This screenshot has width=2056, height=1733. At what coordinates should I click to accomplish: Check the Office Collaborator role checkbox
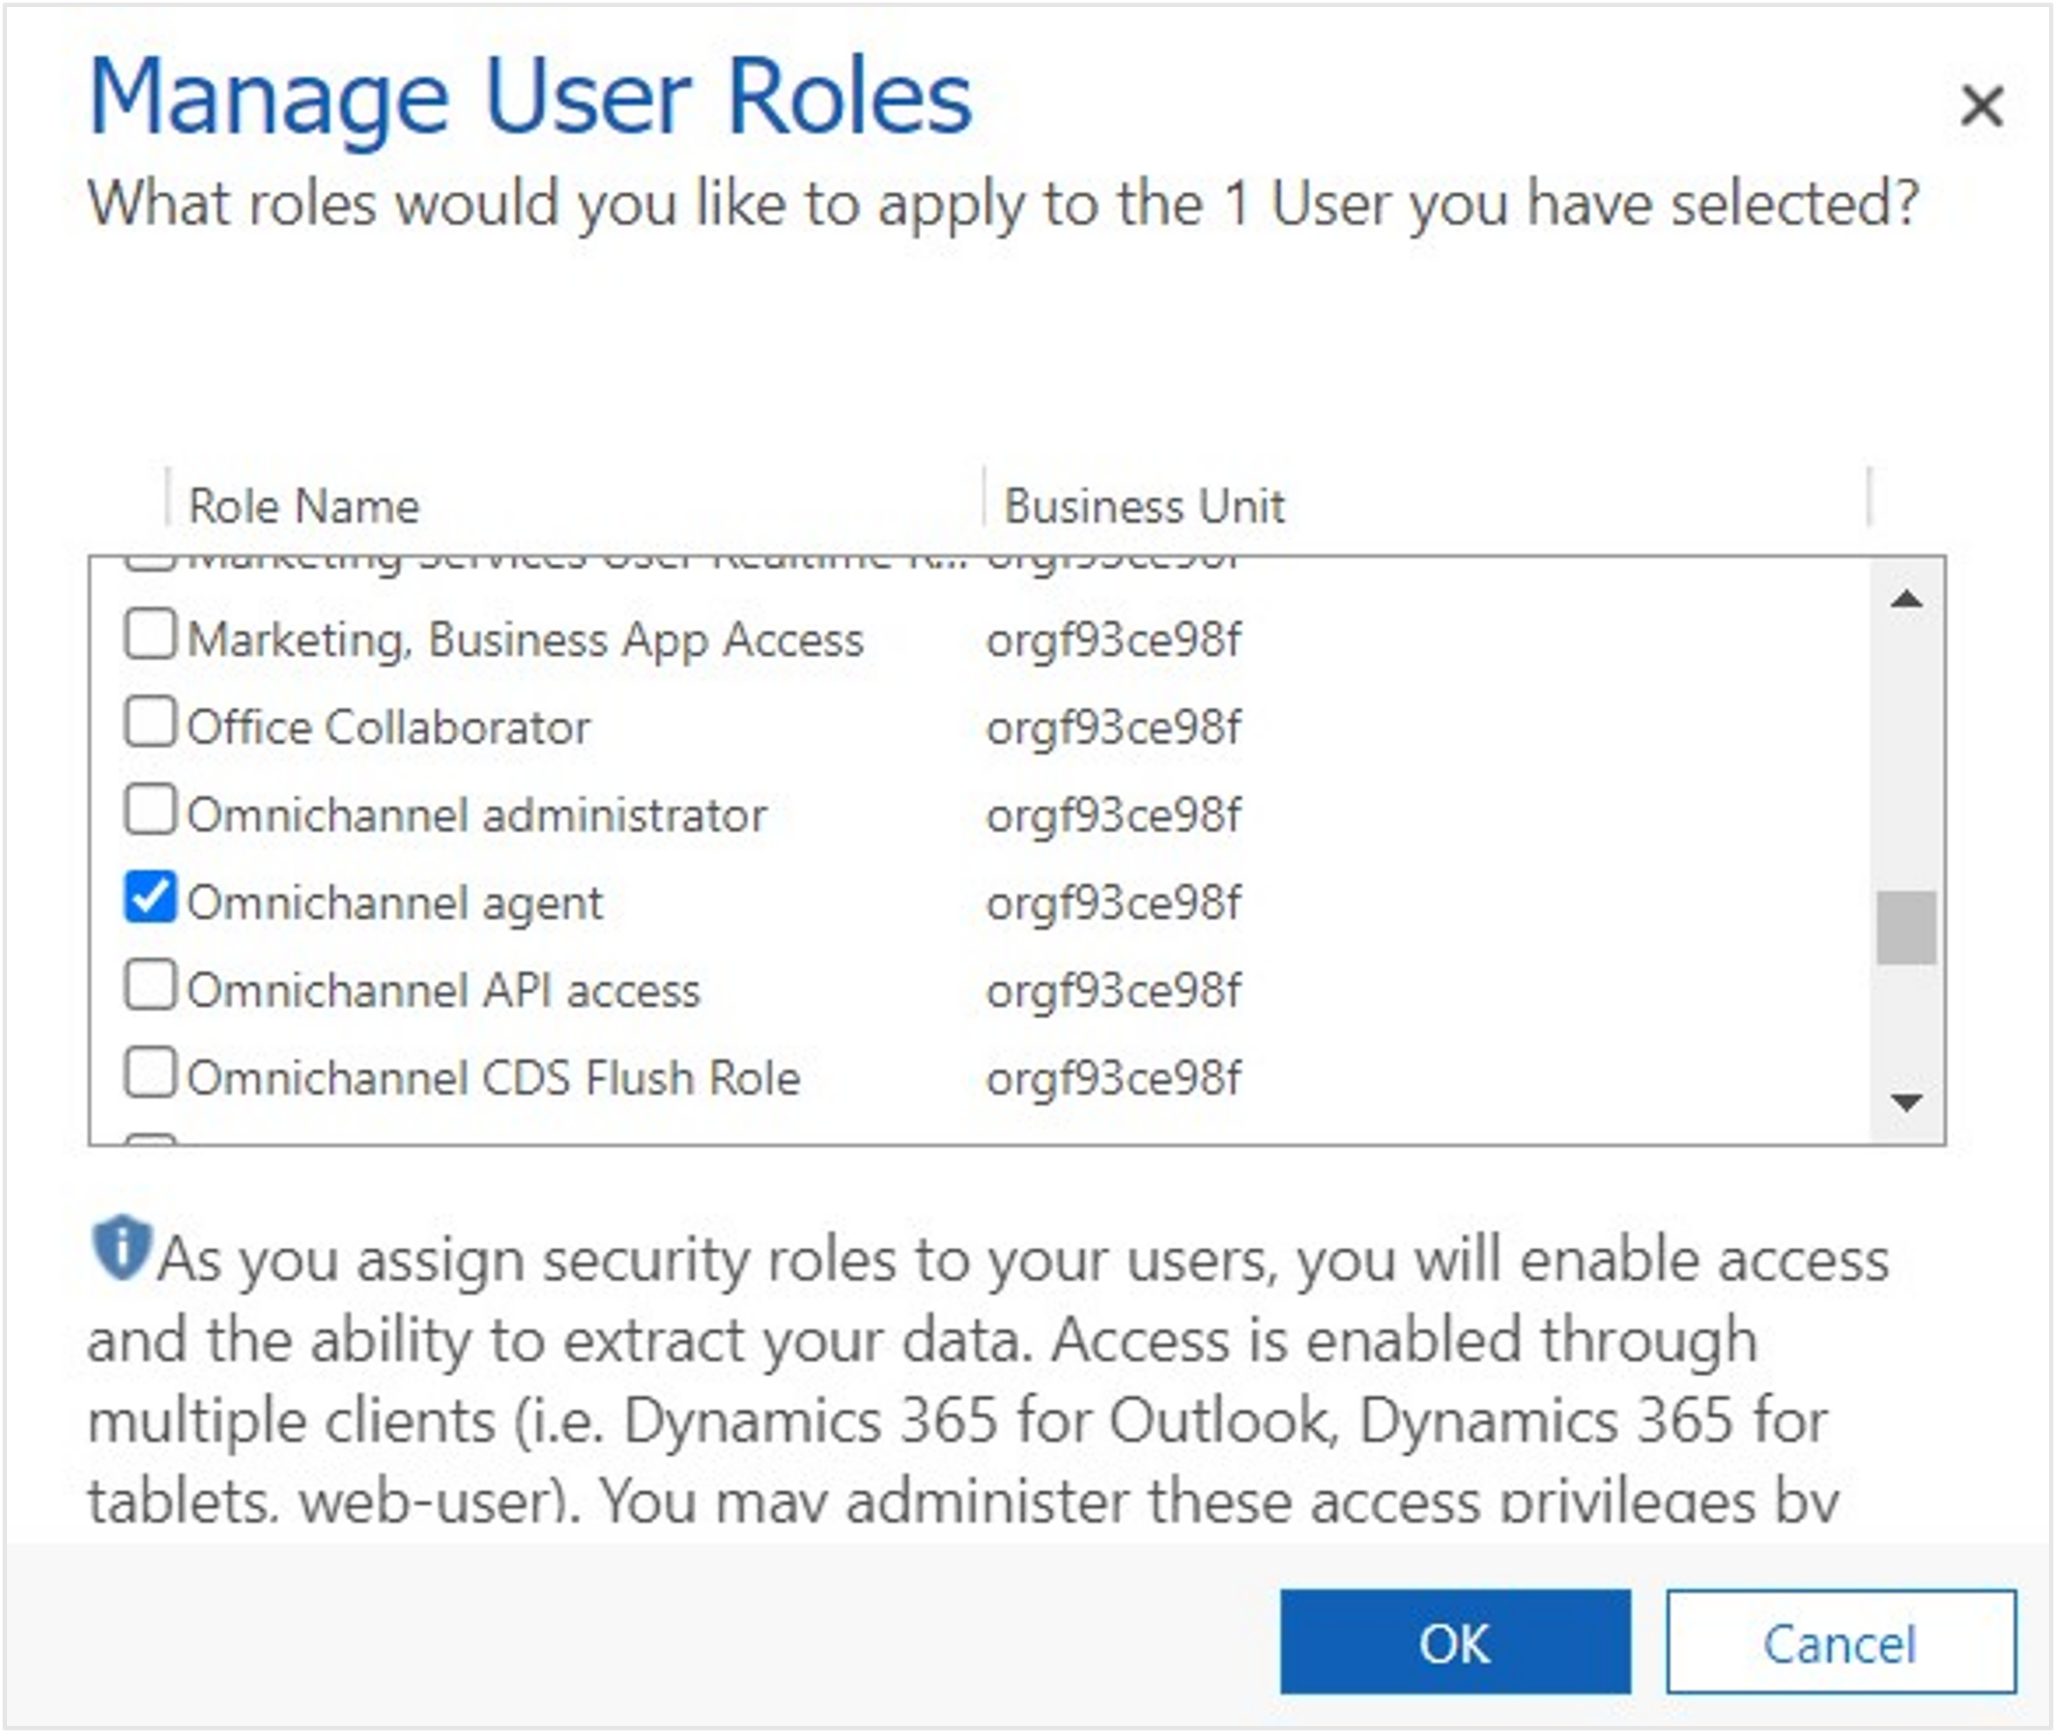pos(150,722)
